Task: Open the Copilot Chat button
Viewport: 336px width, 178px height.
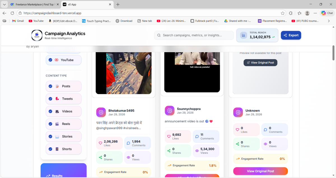Action: (327, 13)
